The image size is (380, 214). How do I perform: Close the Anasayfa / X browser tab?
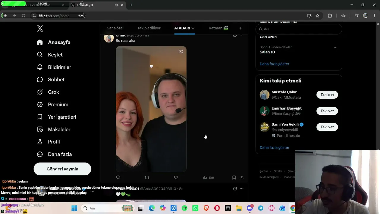[x=122, y=5]
